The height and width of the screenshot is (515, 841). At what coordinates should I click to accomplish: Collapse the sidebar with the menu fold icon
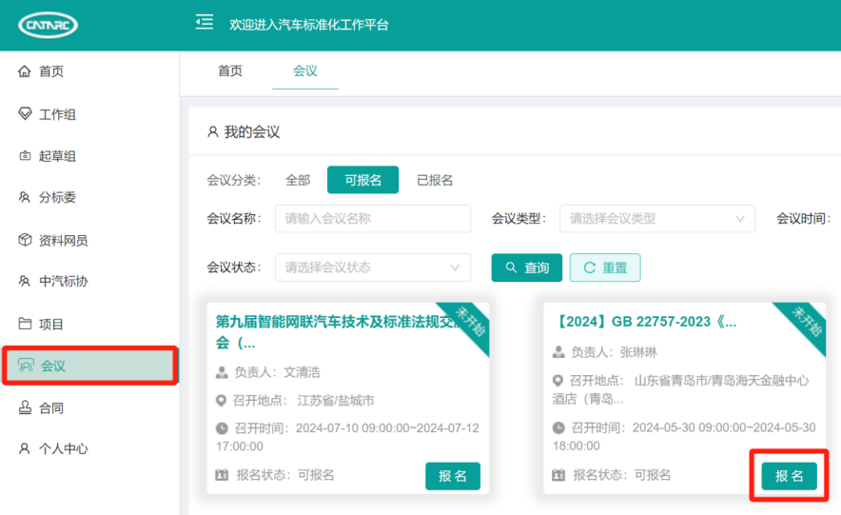click(x=205, y=22)
